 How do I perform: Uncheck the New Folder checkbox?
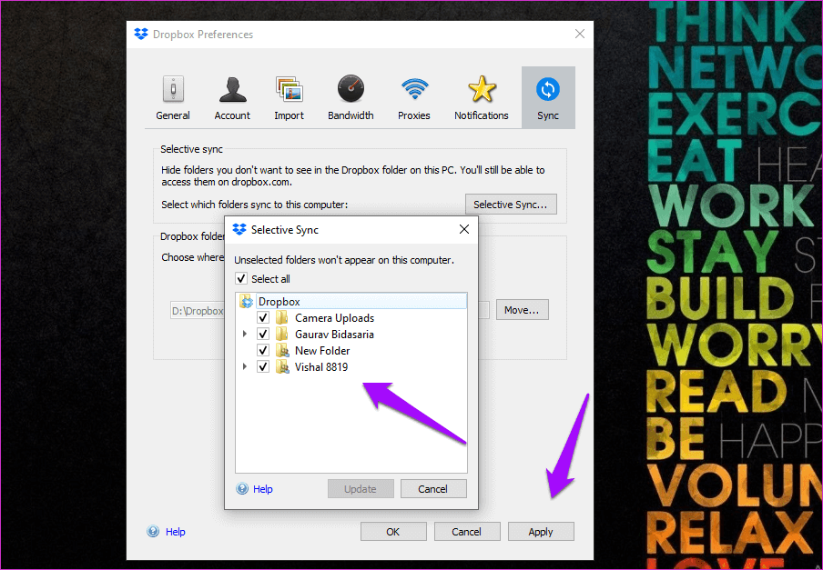tap(263, 351)
